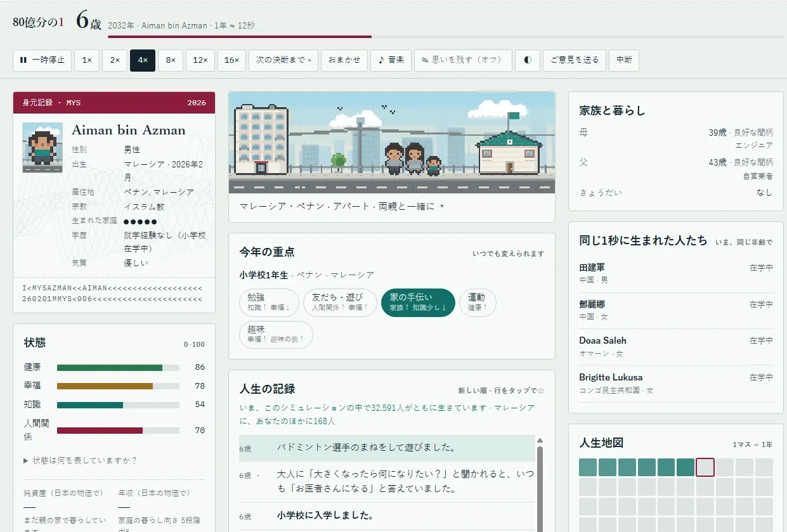The image size is (787, 532).
Task: Toggle music with the 音楽 button
Action: (x=391, y=60)
